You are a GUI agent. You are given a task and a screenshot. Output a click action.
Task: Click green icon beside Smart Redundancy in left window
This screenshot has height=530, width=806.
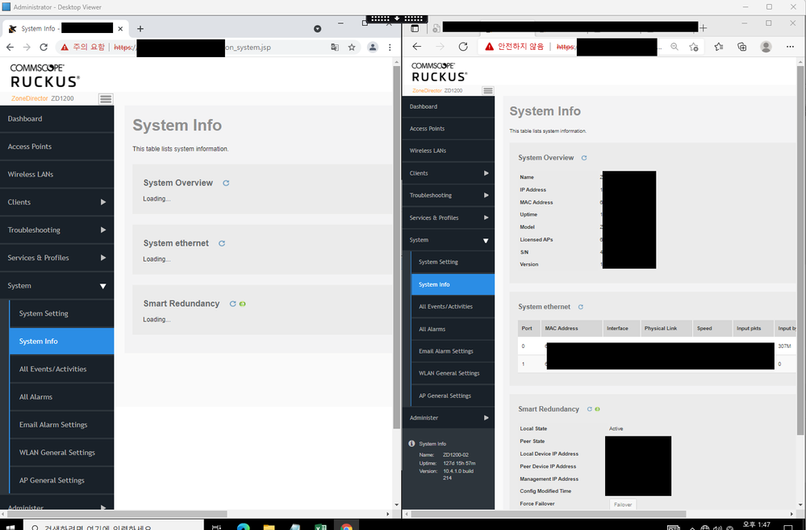point(242,304)
